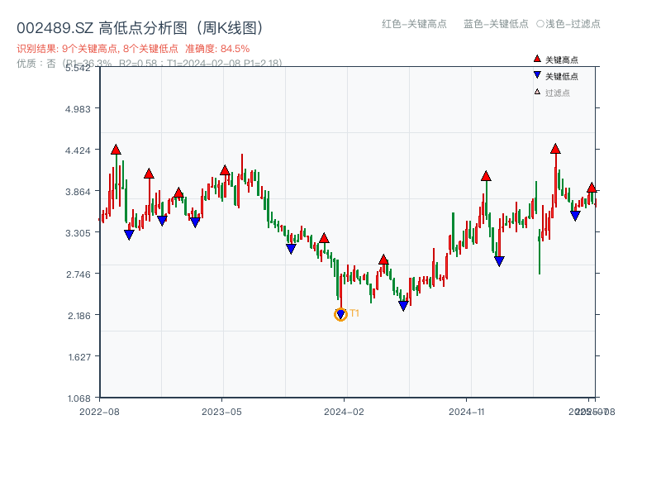Click the blue triangle icon in the 关键低点 legend

pos(537,75)
